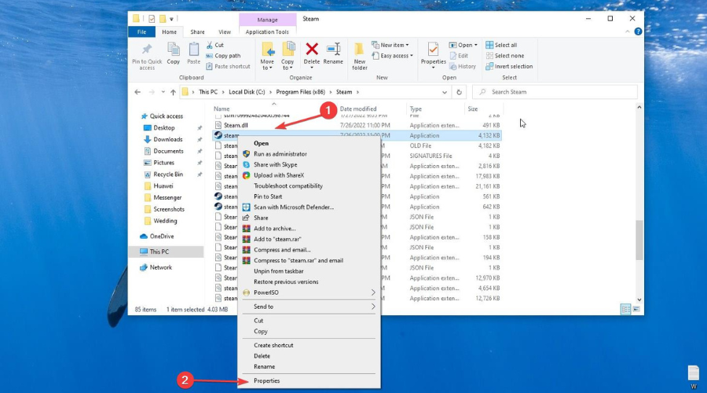Screen dimensions: 707x393
Task: Switch to the Share ribbon tab
Action: [x=197, y=32]
